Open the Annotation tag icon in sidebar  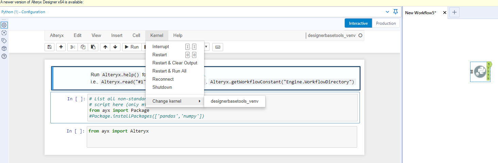(4, 41)
